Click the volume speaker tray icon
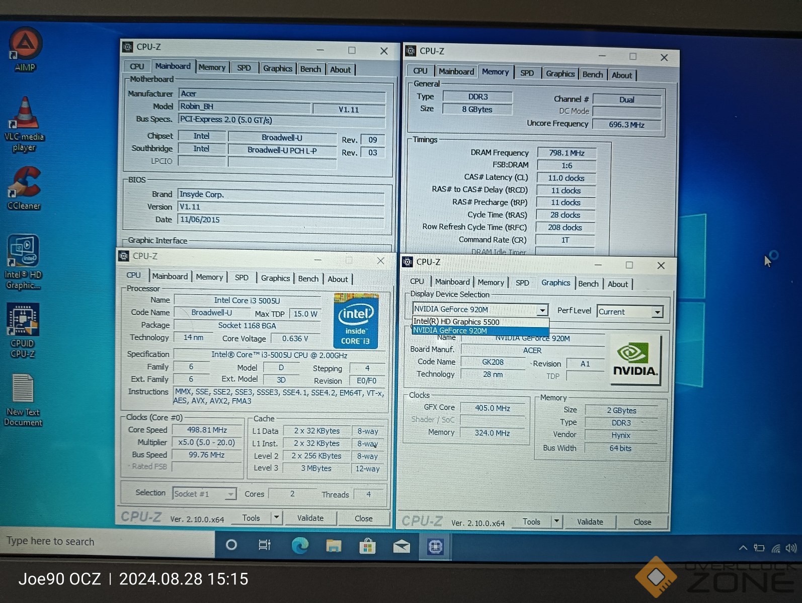The image size is (802, 603). (791, 548)
